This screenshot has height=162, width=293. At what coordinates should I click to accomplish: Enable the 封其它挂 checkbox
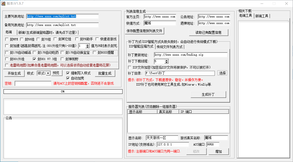point(55,39)
